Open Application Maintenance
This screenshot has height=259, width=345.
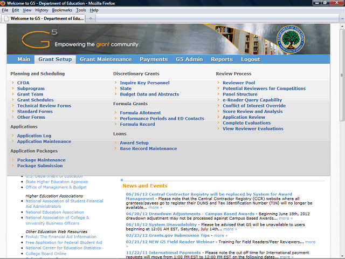coord(44,141)
